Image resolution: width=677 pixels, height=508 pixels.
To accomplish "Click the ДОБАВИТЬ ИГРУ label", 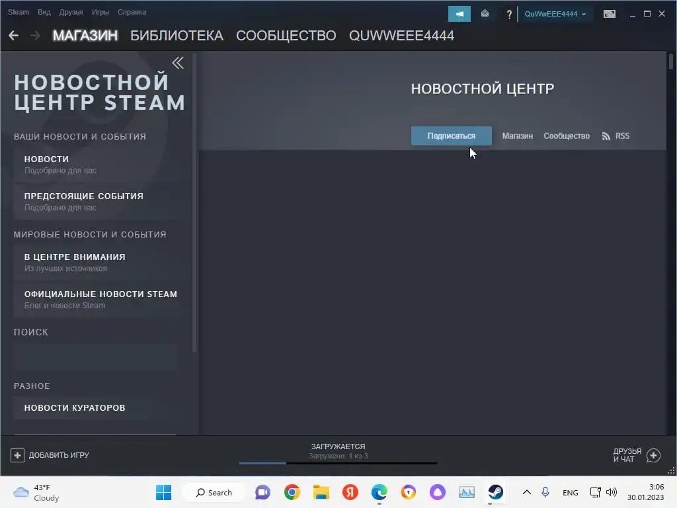I will pos(59,455).
